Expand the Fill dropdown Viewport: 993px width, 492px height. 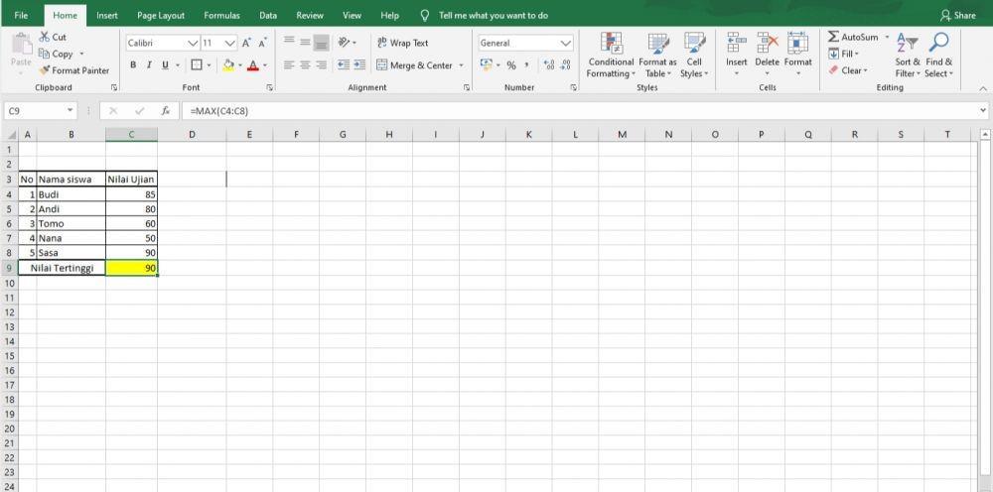pyautogui.click(x=856, y=54)
